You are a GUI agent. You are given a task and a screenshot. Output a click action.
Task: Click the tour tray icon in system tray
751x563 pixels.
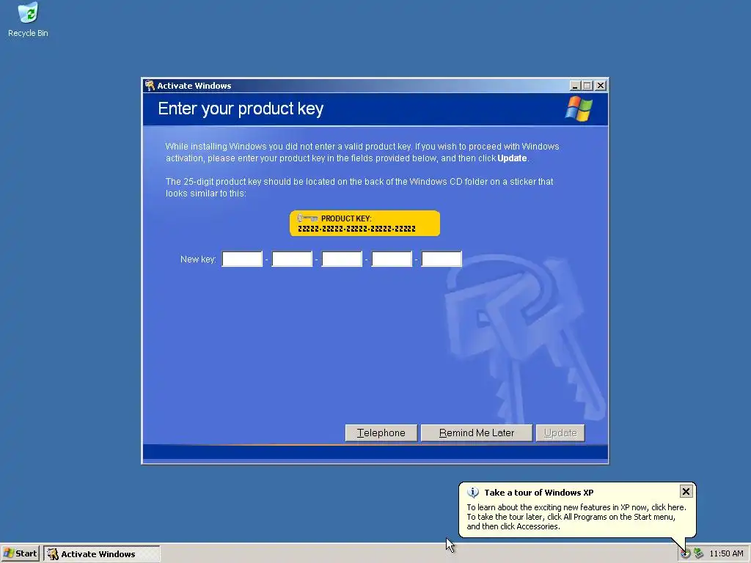(686, 553)
